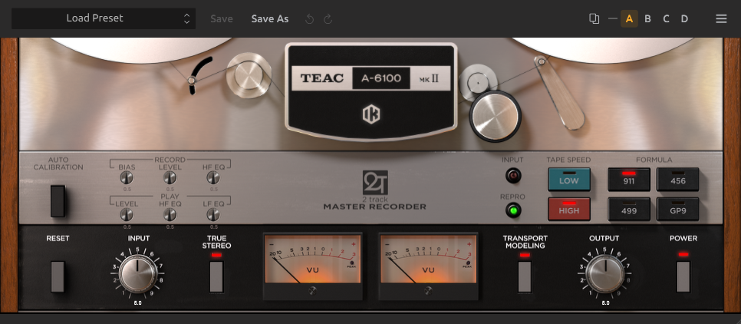Toggle the True Stereo switch
Viewport: 741px width, 324px height.
click(x=216, y=276)
